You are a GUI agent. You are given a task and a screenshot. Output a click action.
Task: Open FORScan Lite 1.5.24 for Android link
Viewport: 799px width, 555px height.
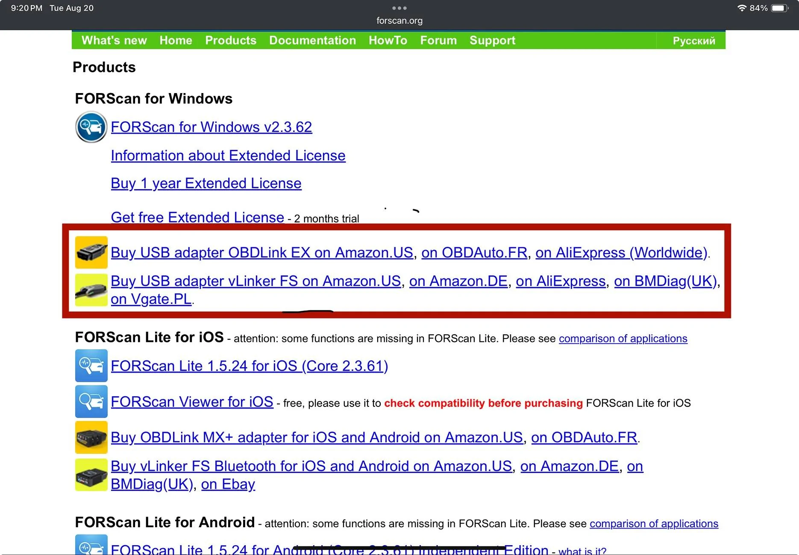[x=329, y=549]
